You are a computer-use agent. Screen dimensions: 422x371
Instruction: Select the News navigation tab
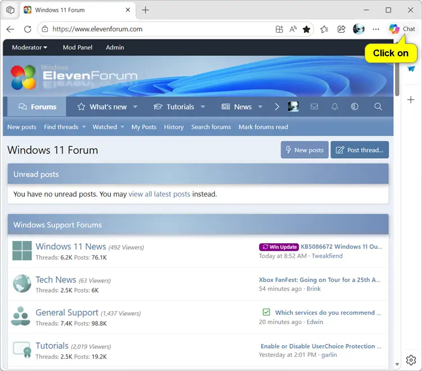coord(236,107)
